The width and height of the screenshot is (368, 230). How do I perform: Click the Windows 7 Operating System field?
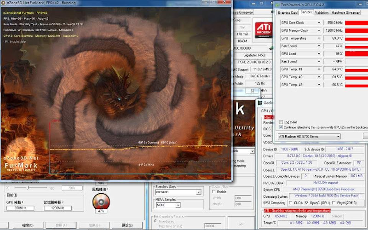click(x=327, y=195)
